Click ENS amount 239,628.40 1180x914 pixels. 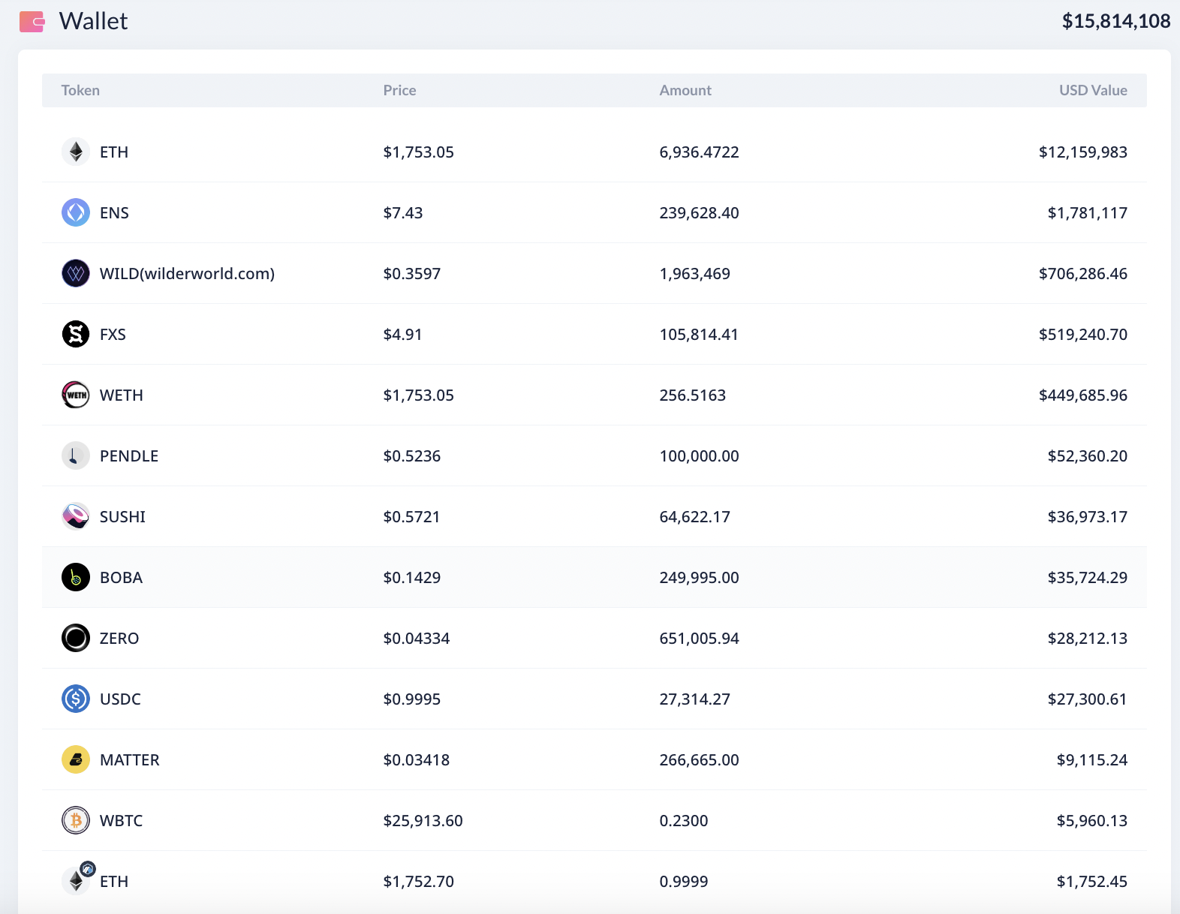coord(699,213)
